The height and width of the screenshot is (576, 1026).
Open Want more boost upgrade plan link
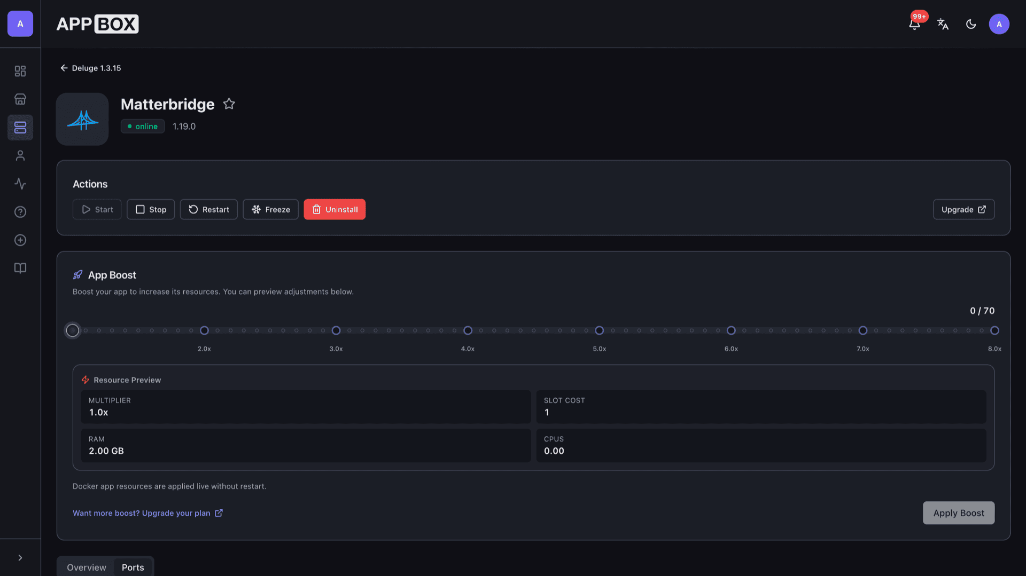click(x=147, y=513)
